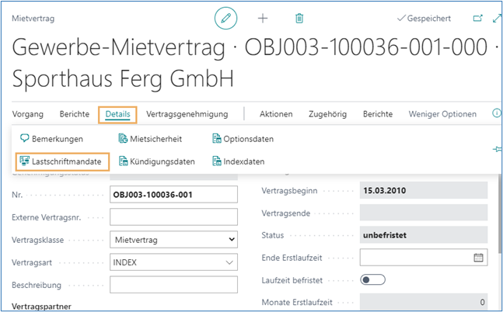Click the vertical scrollbar on the right edge
The width and height of the screenshot is (503, 312).
click(x=501, y=215)
